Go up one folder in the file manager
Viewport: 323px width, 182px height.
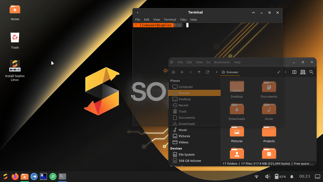click(199, 72)
